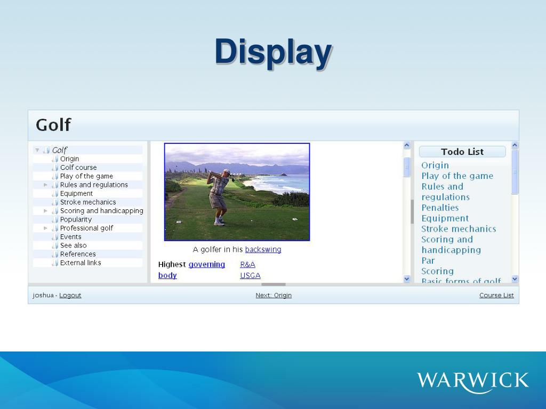Open Scoring in the Todo List
546x409 pixels.
point(437,271)
